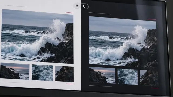Viewport: 173px width, 97px height.
Task: Open light panel dark cliff thumbnail
Action: pyautogui.click(x=64, y=74)
